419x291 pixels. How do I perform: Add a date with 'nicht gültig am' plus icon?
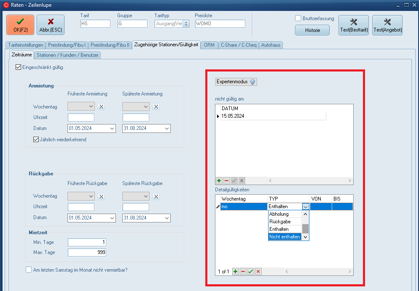[x=219, y=180]
